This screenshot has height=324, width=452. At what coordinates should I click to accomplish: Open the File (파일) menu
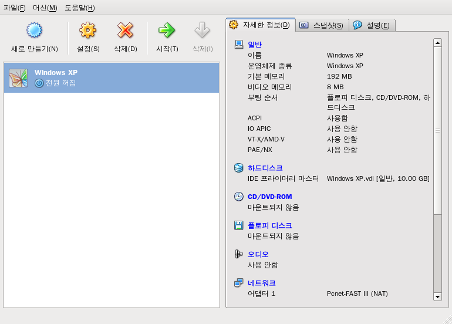(15, 8)
